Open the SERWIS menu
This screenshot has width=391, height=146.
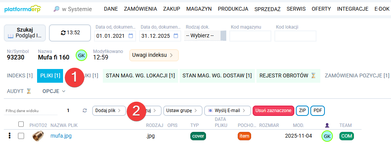click(x=296, y=9)
